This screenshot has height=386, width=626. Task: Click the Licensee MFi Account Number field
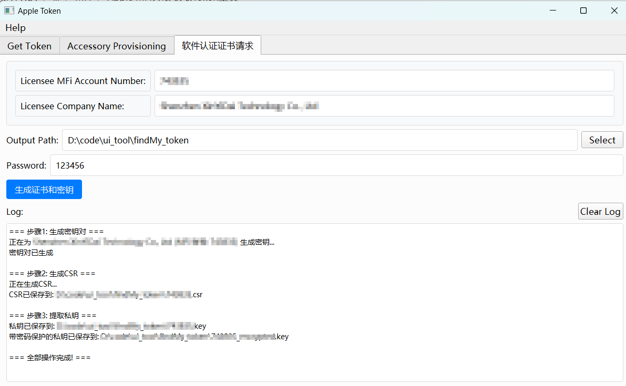(384, 80)
